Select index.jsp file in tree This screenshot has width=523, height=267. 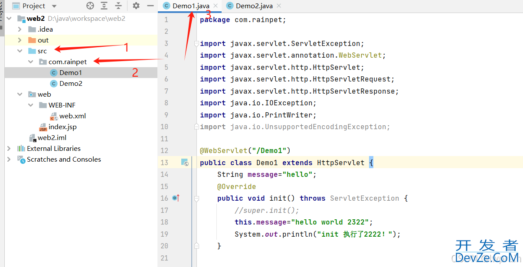pyautogui.click(x=62, y=127)
